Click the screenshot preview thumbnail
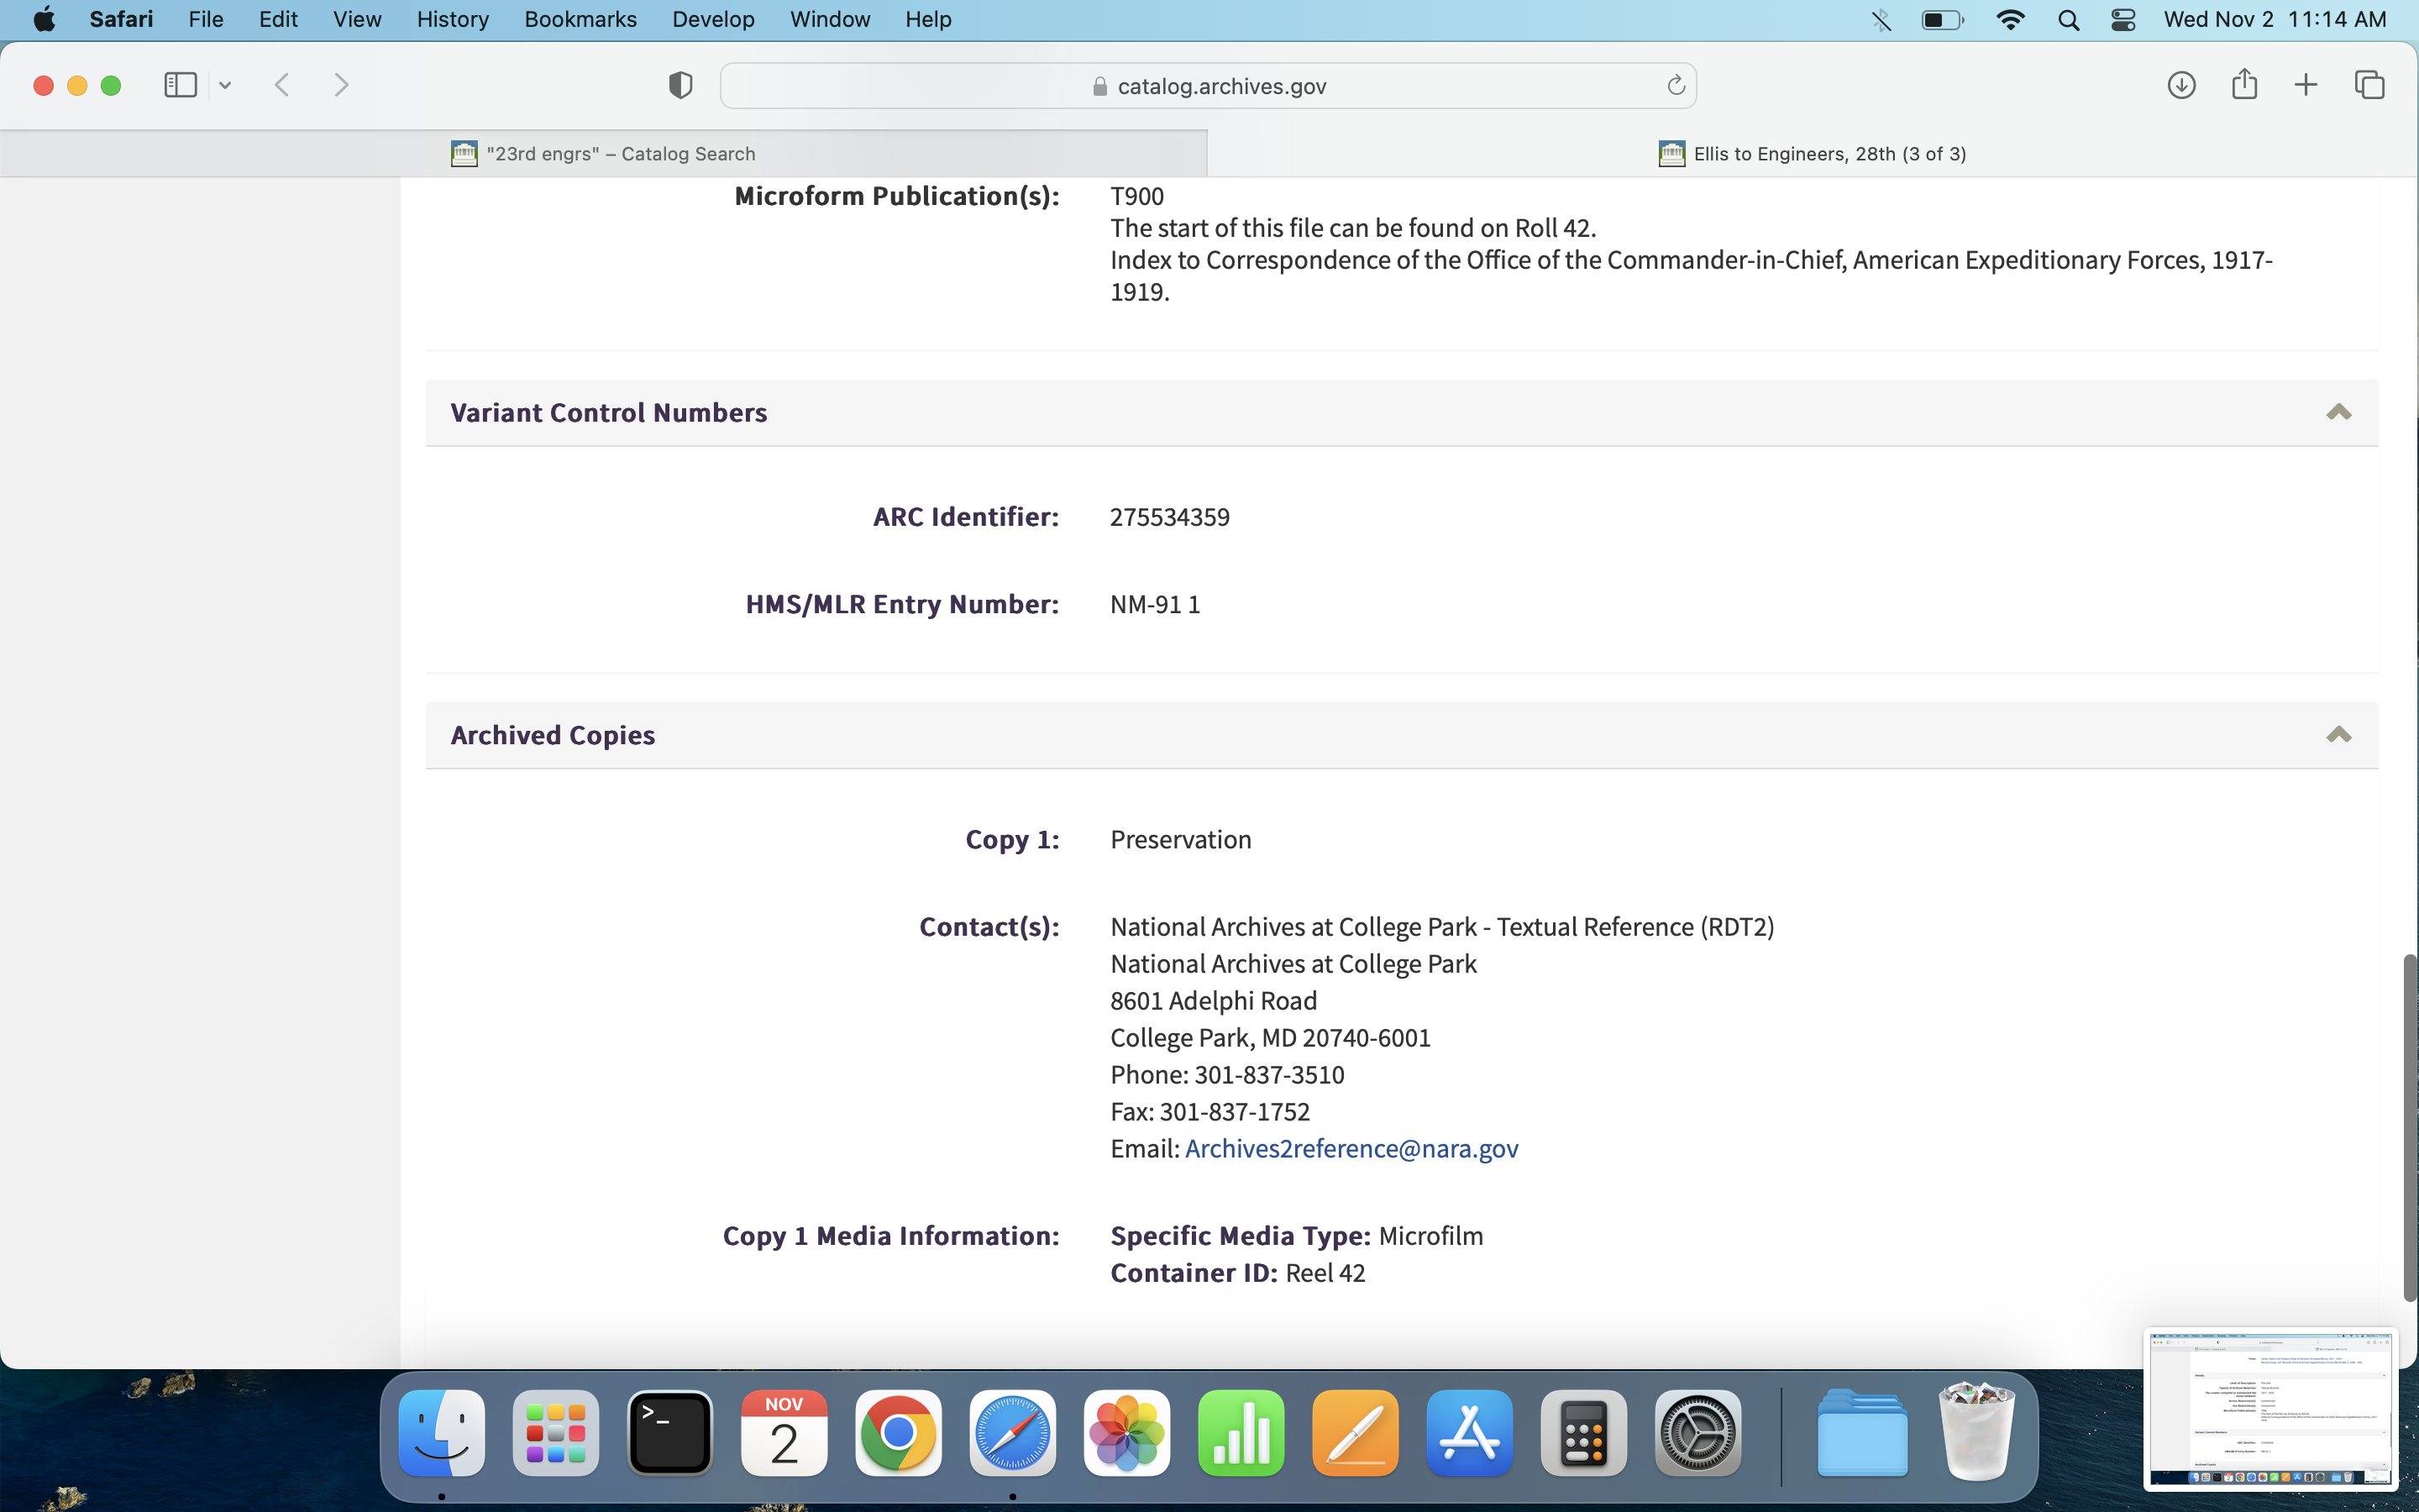This screenshot has width=2419, height=1512. pyautogui.click(x=2269, y=1407)
